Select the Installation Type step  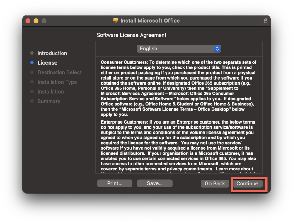(57, 82)
